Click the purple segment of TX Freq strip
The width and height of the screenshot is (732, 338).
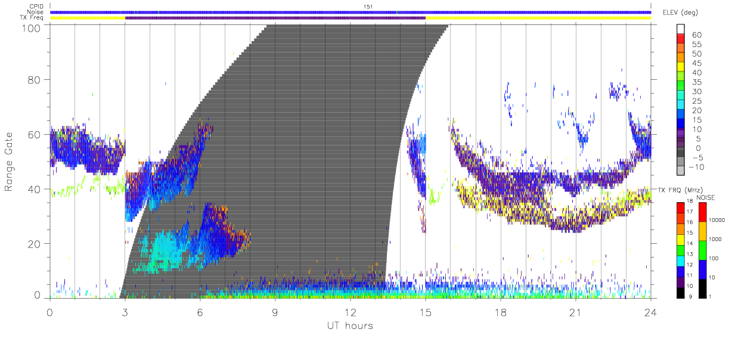275,18
